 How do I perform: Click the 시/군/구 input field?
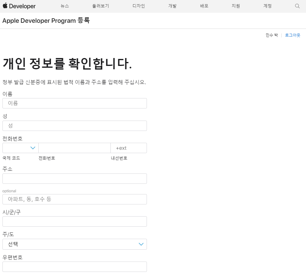coord(75,221)
